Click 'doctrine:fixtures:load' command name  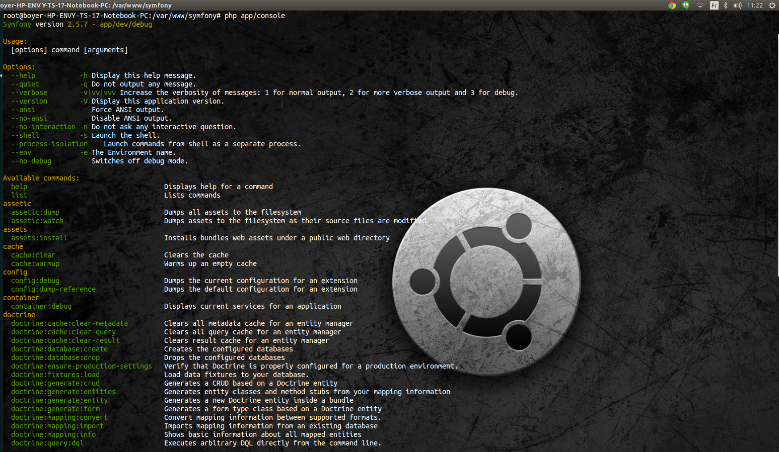click(55, 375)
